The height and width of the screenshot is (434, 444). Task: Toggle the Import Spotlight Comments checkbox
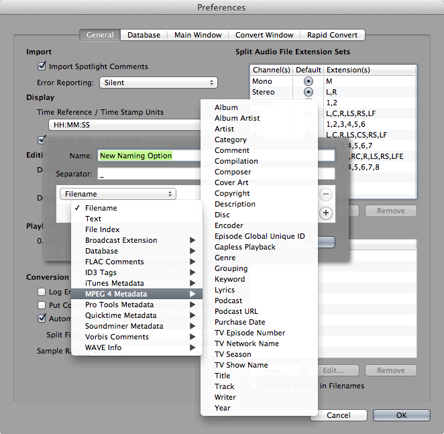[42, 66]
